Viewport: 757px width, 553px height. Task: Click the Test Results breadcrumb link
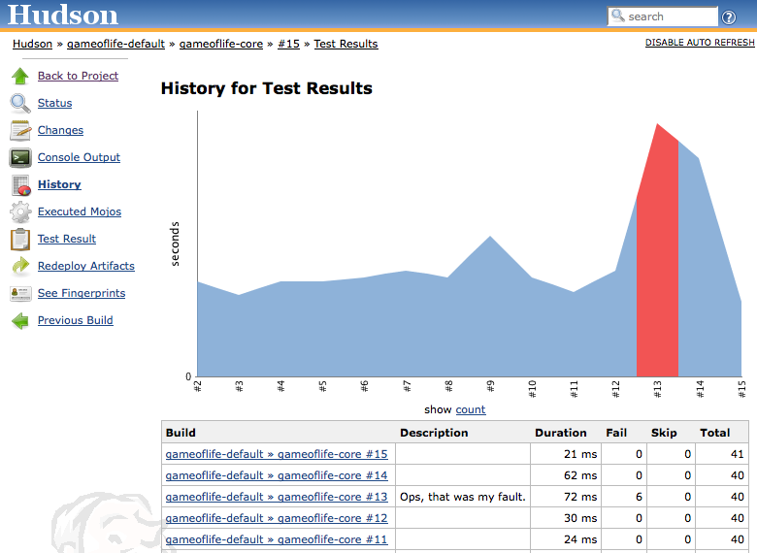click(x=346, y=44)
